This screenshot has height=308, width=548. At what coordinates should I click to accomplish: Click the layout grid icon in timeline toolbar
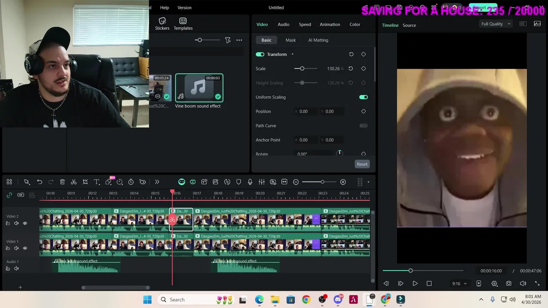[x=9, y=182]
